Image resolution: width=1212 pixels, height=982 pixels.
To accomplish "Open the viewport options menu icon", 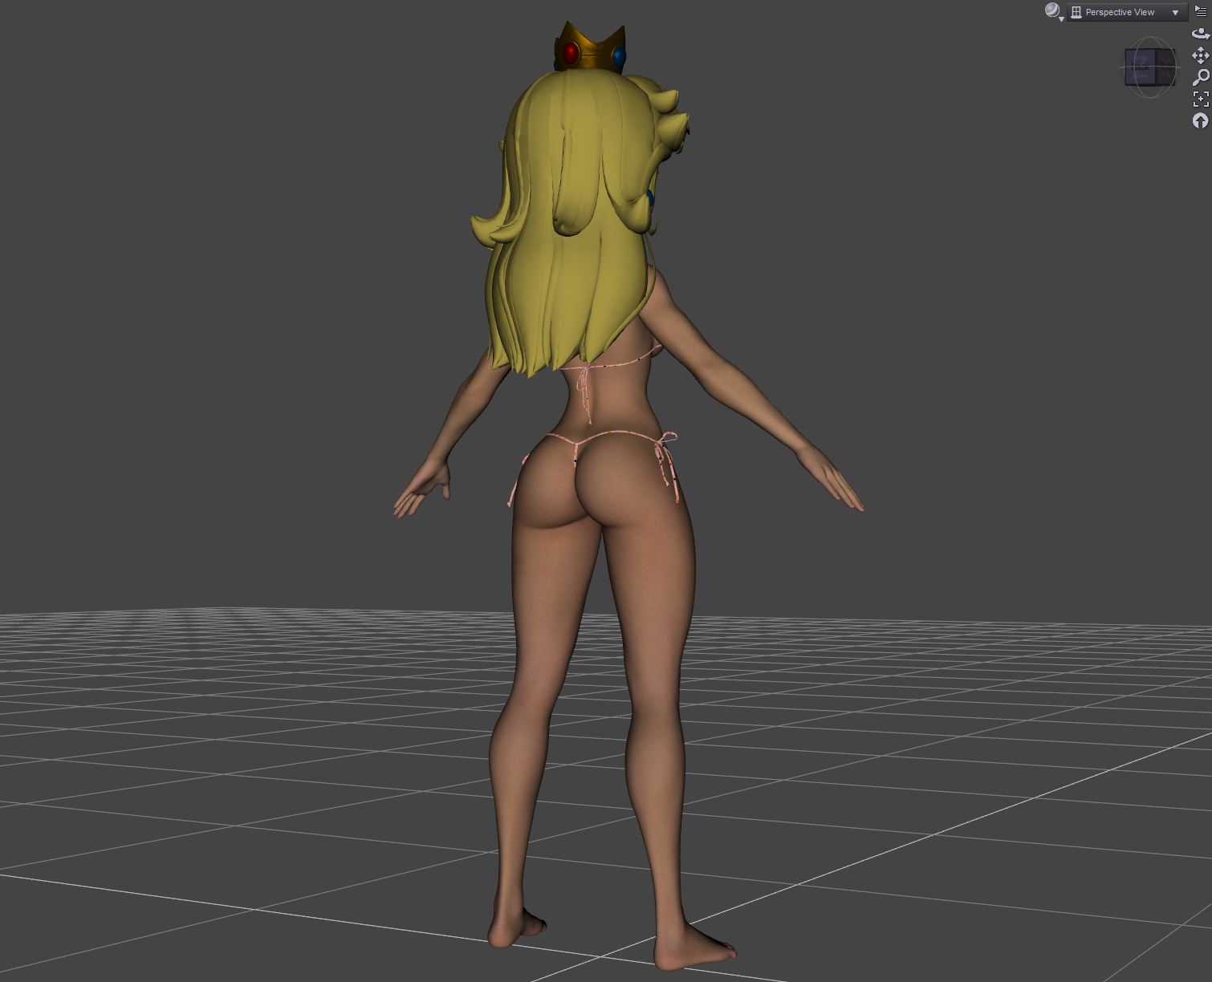I will pos(1201,11).
